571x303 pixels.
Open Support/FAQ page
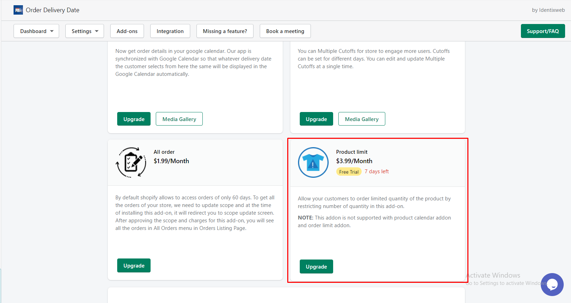543,31
